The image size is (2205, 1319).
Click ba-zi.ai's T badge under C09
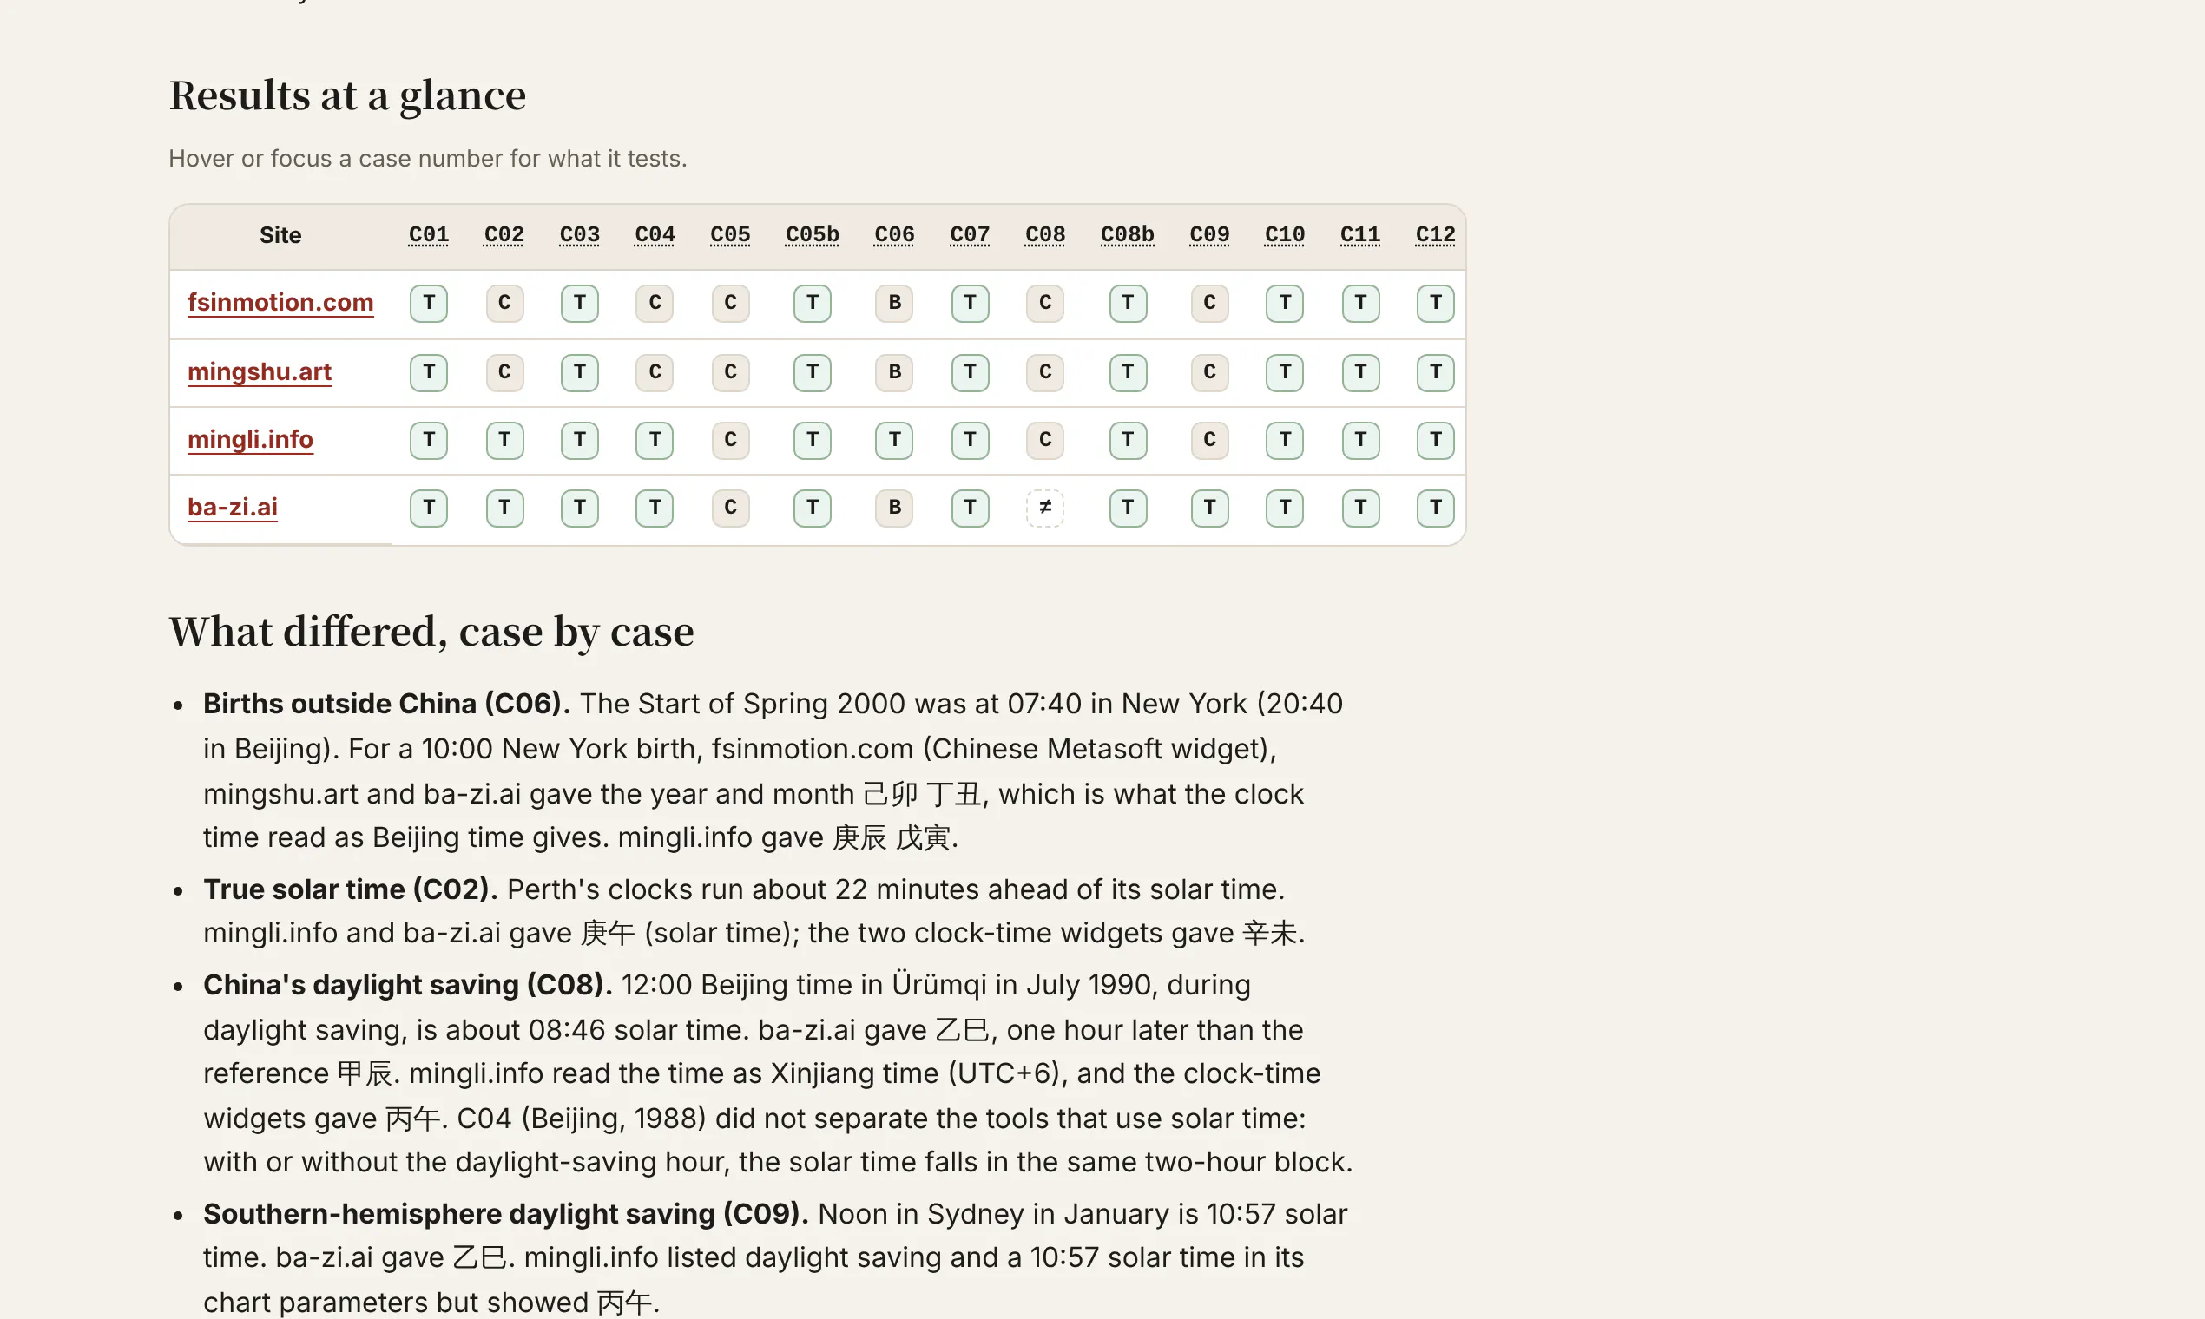1209,508
